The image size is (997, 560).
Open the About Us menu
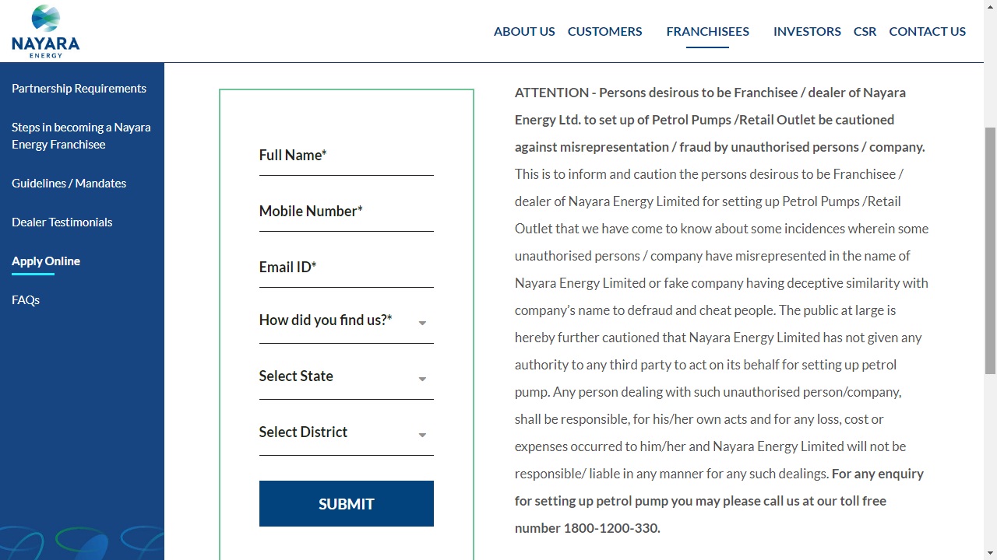point(524,31)
